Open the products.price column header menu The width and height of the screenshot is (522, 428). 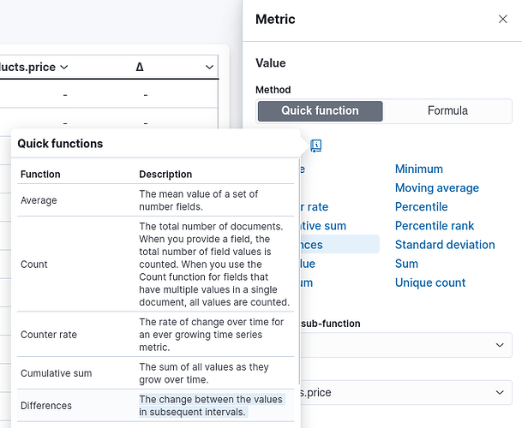pos(64,67)
